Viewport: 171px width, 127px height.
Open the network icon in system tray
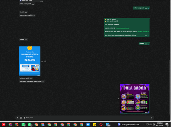point(147,124)
